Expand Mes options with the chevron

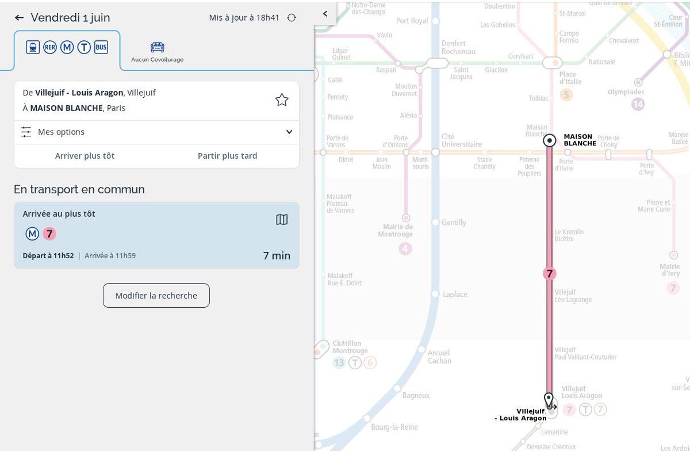tap(289, 132)
